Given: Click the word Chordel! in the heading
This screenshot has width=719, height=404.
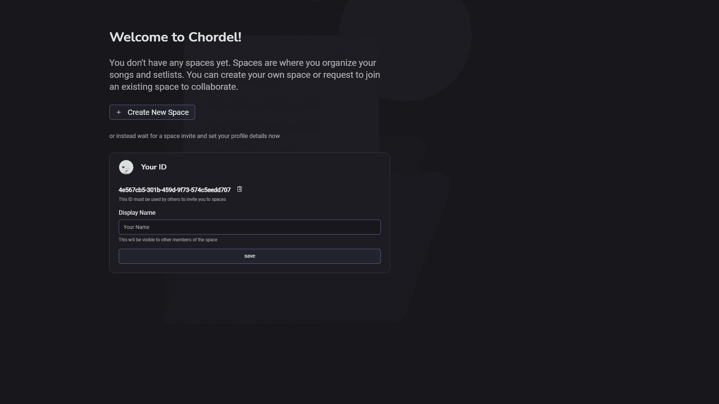Looking at the screenshot, I should click(215, 37).
